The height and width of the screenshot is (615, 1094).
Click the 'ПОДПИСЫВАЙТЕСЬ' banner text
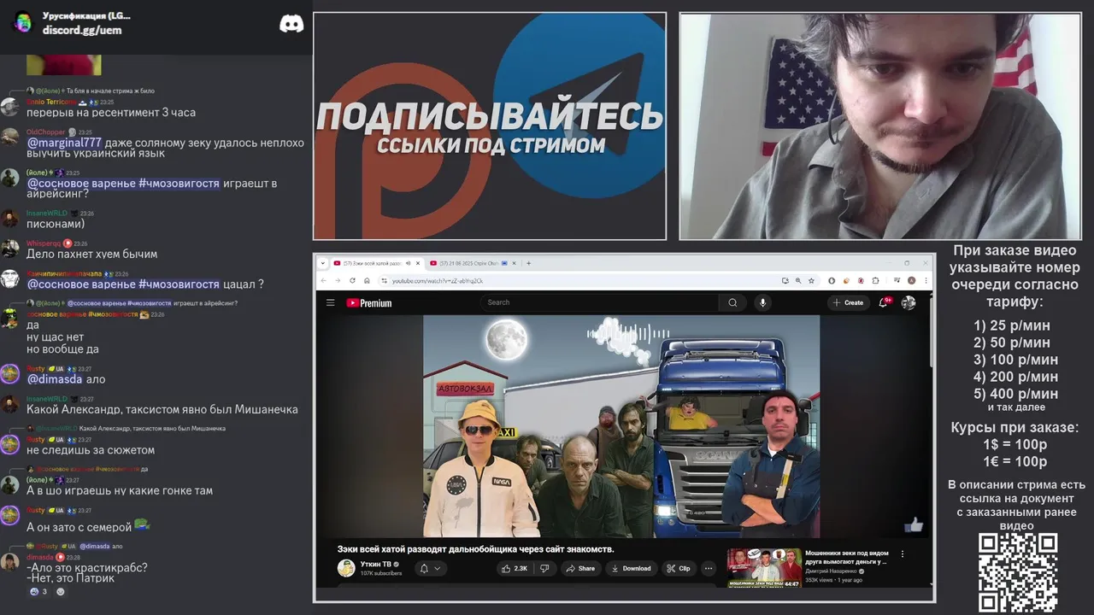coord(490,115)
